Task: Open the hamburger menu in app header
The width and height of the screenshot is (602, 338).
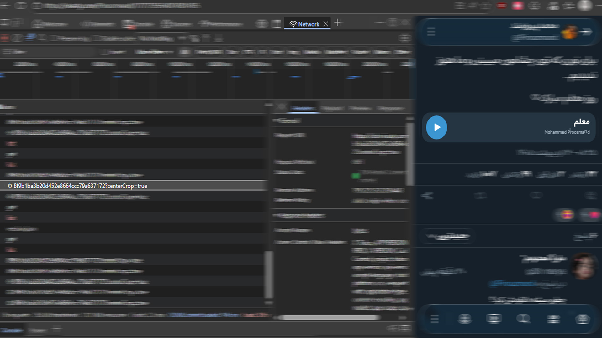Action: click(x=431, y=32)
